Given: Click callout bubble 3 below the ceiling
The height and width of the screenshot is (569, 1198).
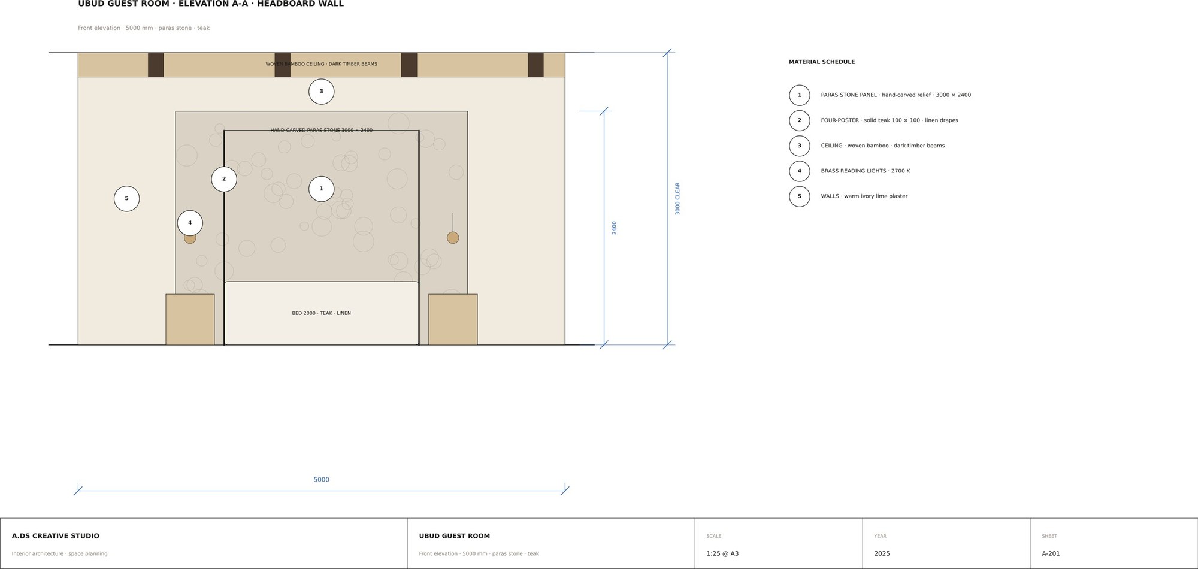Looking at the screenshot, I should pos(321,92).
